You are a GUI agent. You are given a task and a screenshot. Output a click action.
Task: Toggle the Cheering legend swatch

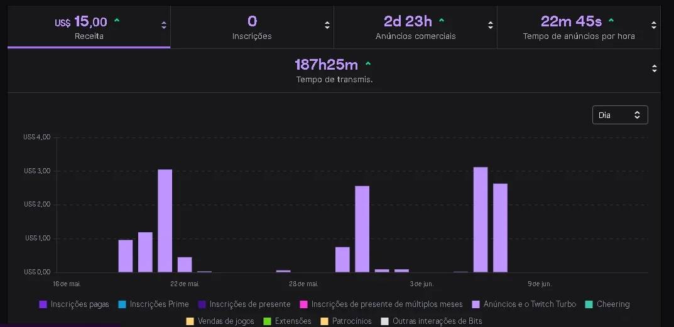589,304
